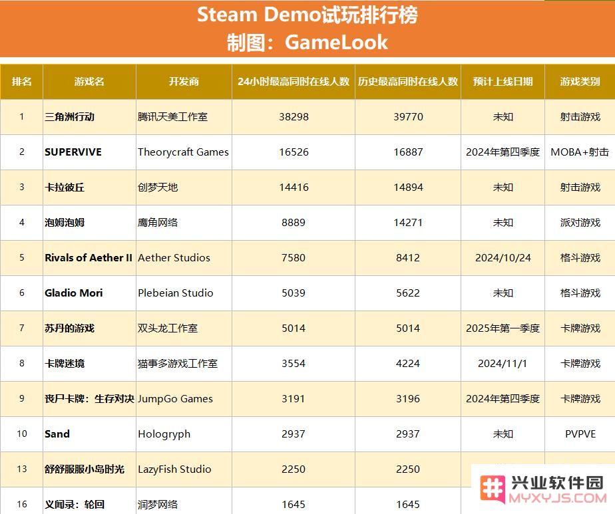The height and width of the screenshot is (514, 615).
Task: Select the developer 猫事多游戏工作室
Action: [178, 364]
